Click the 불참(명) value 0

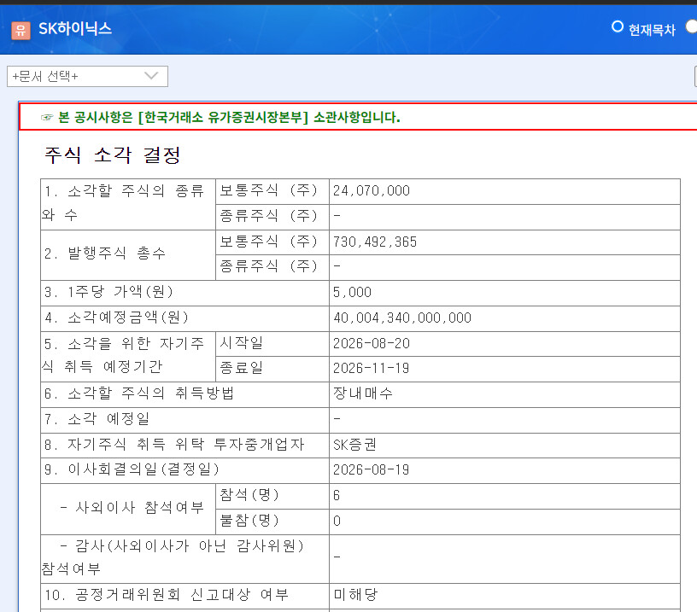tap(337, 521)
